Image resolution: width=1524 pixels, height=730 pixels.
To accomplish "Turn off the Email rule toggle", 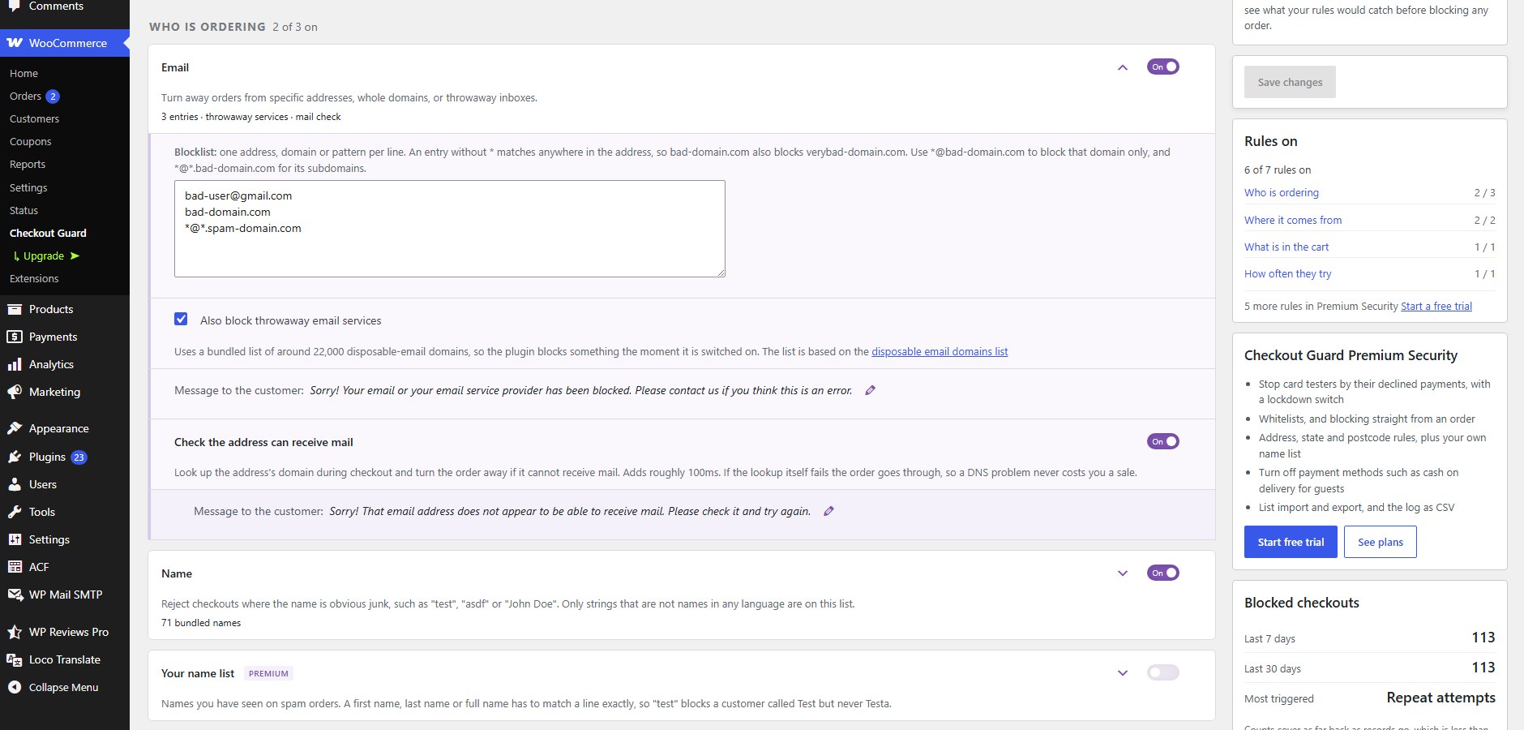I will 1163,67.
